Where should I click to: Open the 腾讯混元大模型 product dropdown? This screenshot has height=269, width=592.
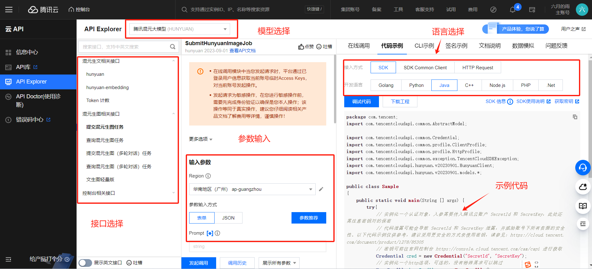(180, 29)
